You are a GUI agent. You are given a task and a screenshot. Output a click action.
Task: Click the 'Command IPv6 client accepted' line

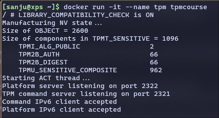pyautogui.click(x=60, y=102)
